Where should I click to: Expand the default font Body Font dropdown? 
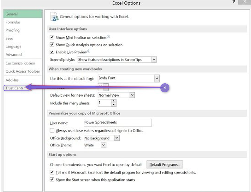(157, 78)
